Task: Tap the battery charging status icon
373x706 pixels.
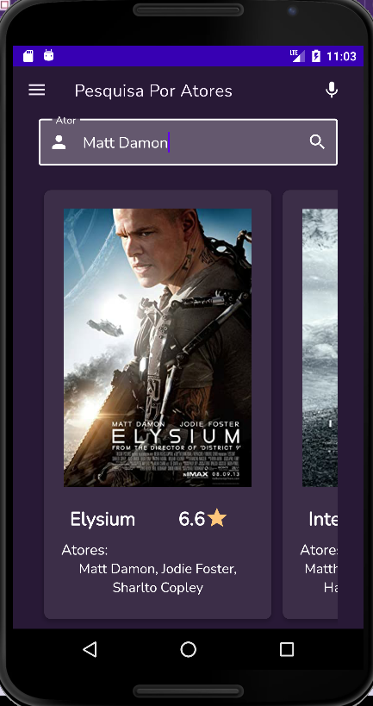Action: click(x=316, y=56)
